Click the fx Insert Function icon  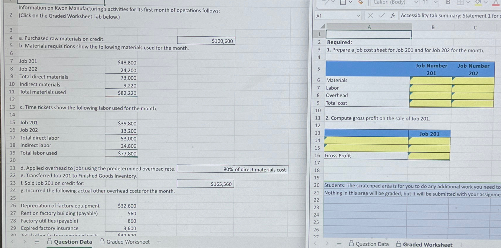(x=393, y=16)
